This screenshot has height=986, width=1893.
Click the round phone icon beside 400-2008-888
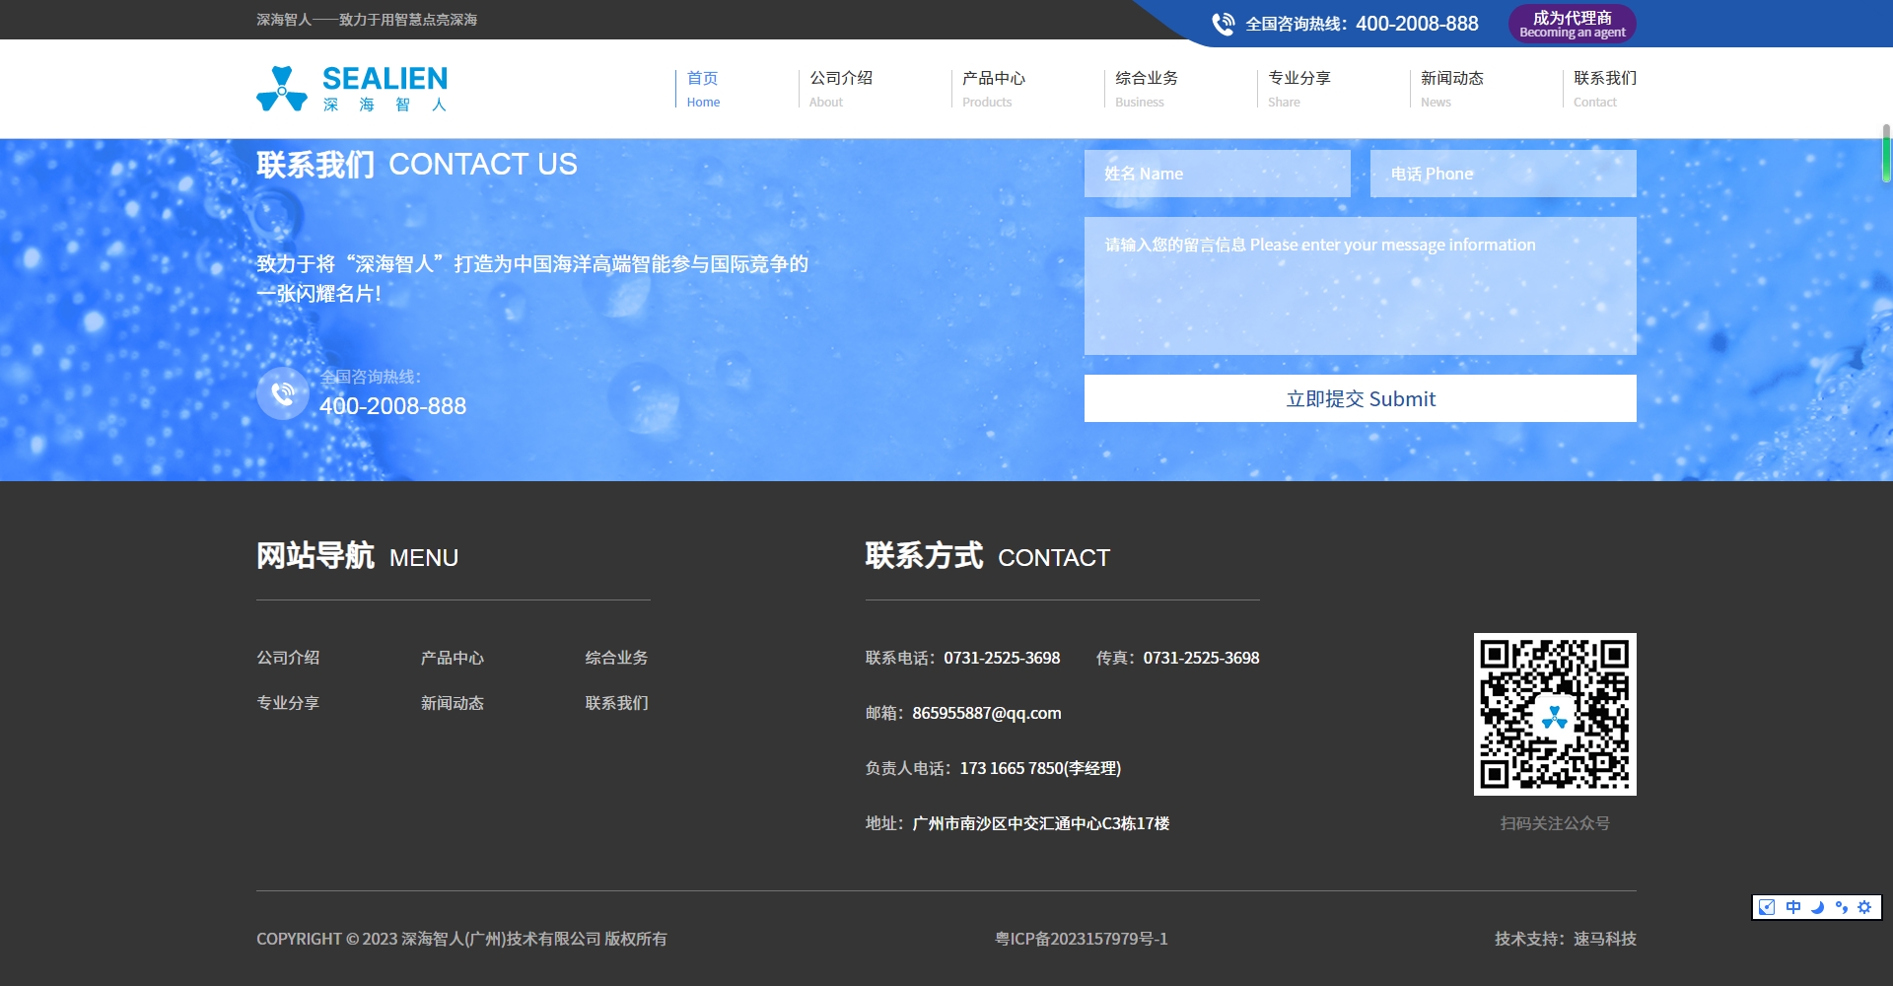283,393
